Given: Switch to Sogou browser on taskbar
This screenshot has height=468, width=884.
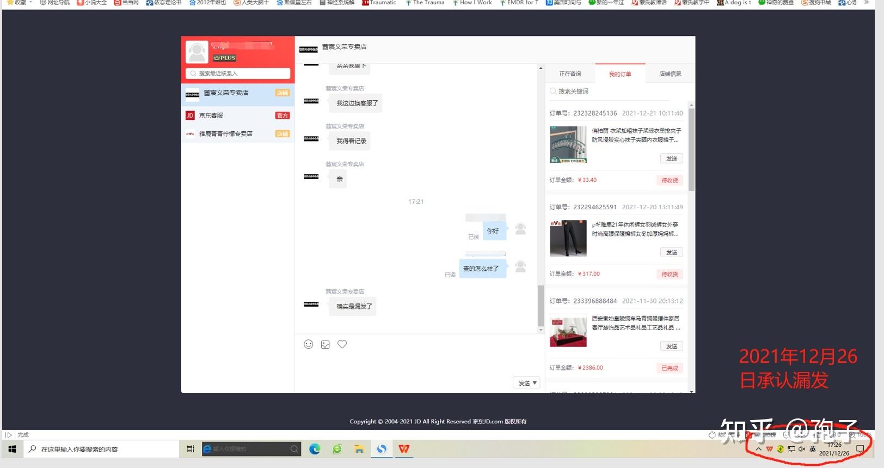Looking at the screenshot, I should [382, 449].
